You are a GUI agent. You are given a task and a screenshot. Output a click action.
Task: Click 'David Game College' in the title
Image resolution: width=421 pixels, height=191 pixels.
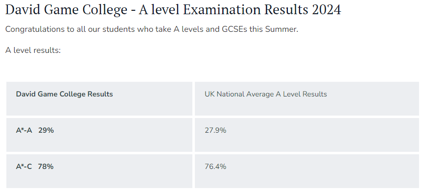pos(66,10)
